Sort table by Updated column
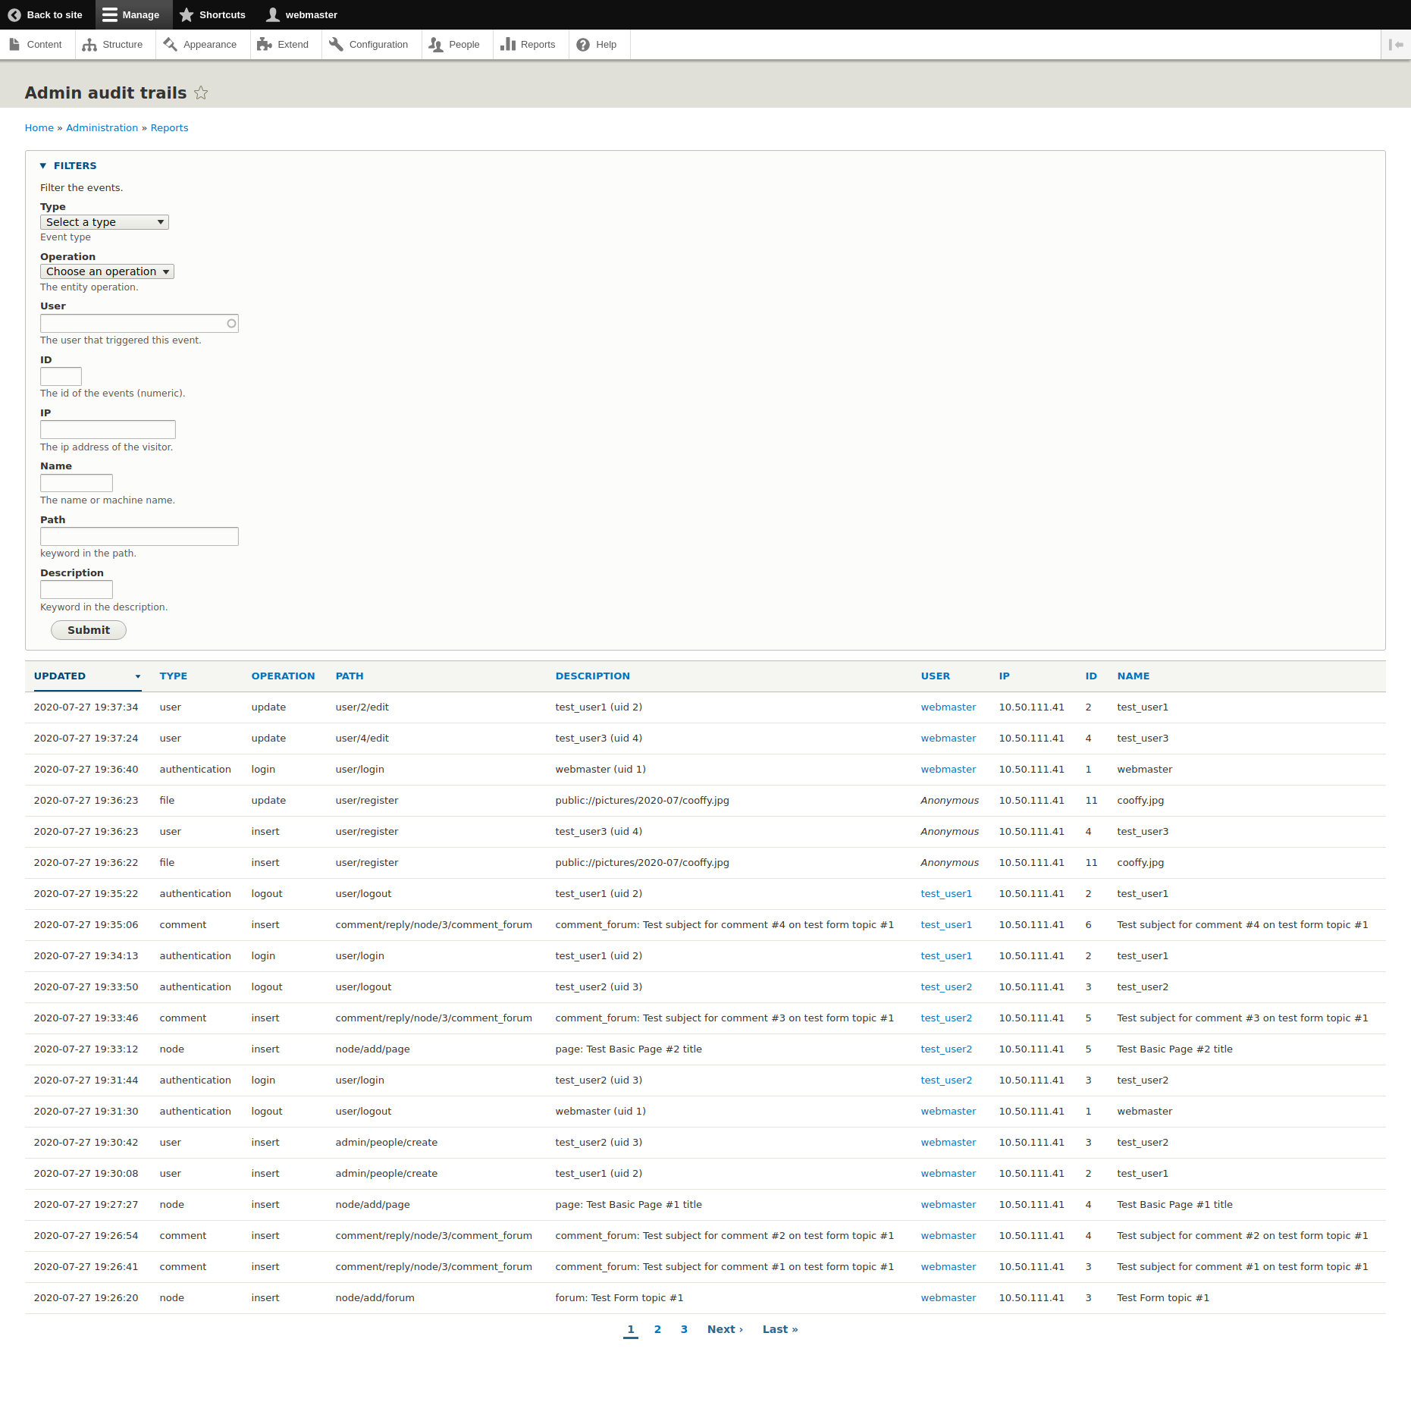The height and width of the screenshot is (1402, 1411). point(60,676)
